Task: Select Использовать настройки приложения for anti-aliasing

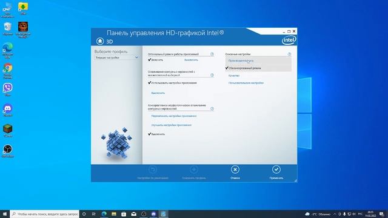Action: [x=174, y=83]
